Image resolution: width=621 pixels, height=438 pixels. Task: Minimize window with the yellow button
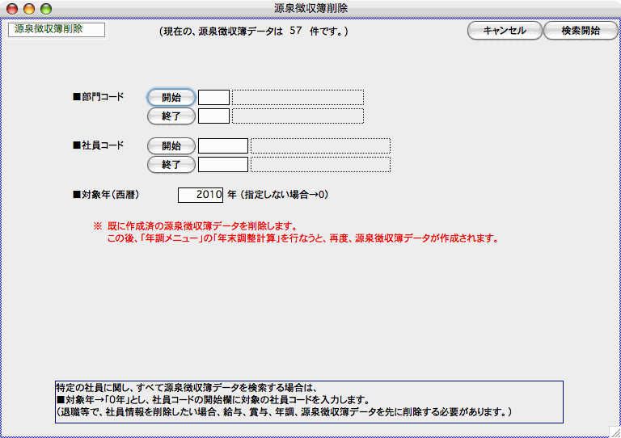29,8
